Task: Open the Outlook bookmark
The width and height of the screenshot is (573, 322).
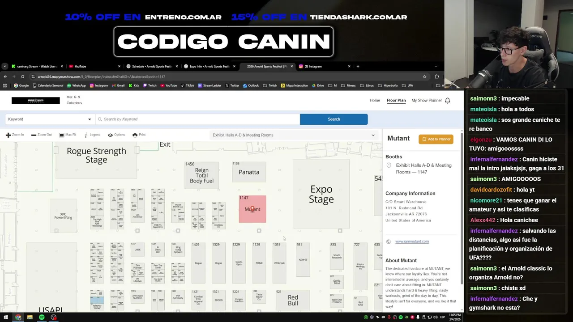Action: pyautogui.click(x=251, y=85)
